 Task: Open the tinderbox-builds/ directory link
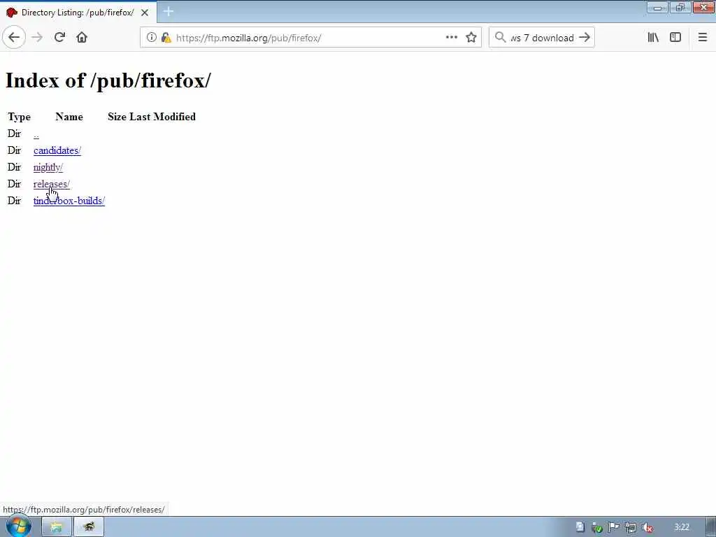(x=69, y=201)
